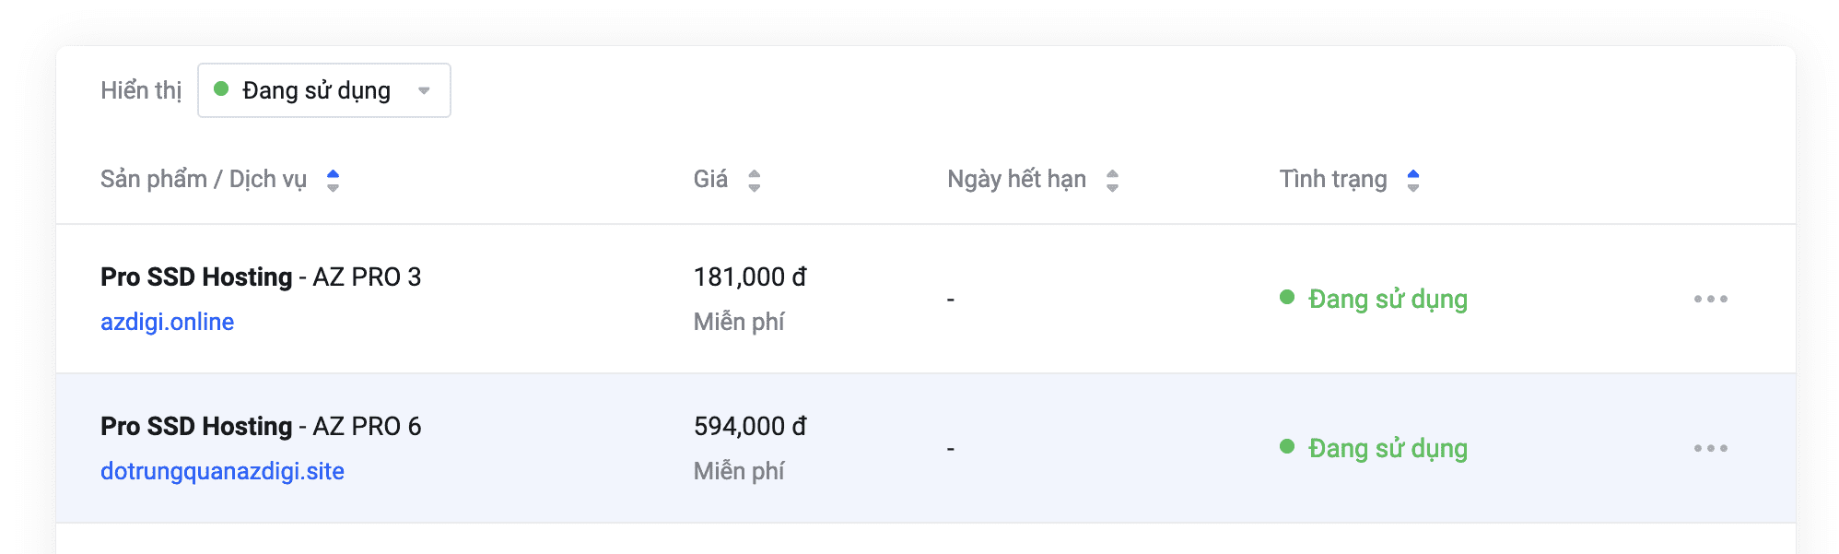Click the 181,000 đ price cell
1839x554 pixels.
pyautogui.click(x=749, y=277)
